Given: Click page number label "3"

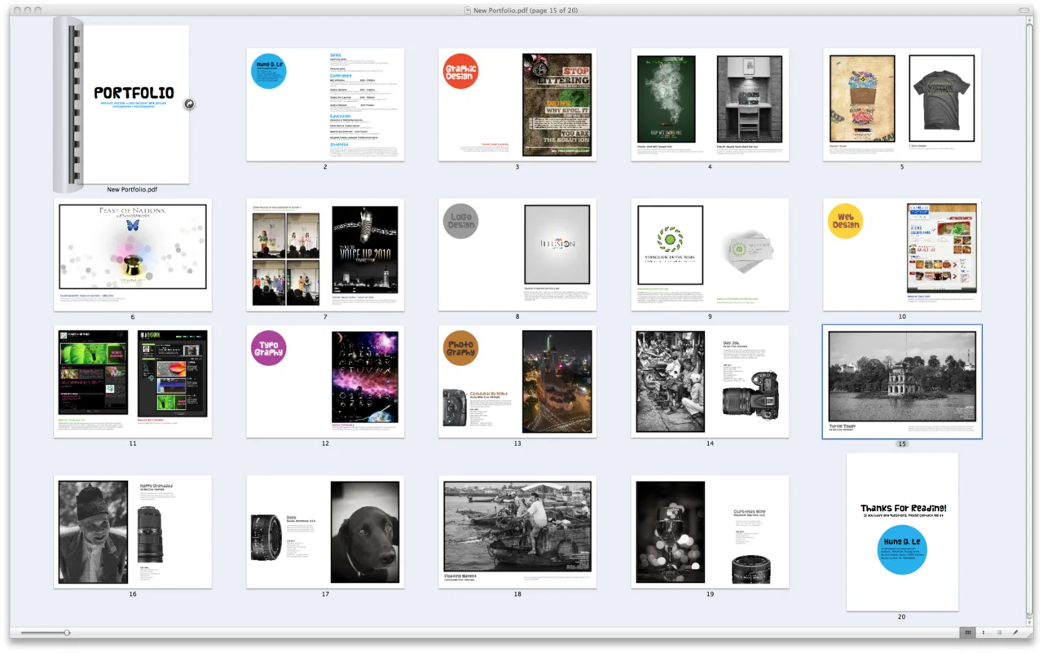Looking at the screenshot, I should pyautogui.click(x=517, y=167).
